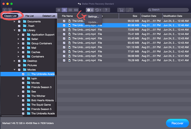
Task: Expand The Witcher folder
Action: 18,96
